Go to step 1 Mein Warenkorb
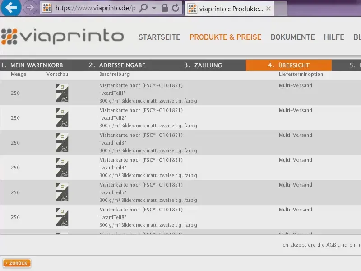Image resolution: width=361 pixels, height=271 pixels. pyautogui.click(x=32, y=65)
